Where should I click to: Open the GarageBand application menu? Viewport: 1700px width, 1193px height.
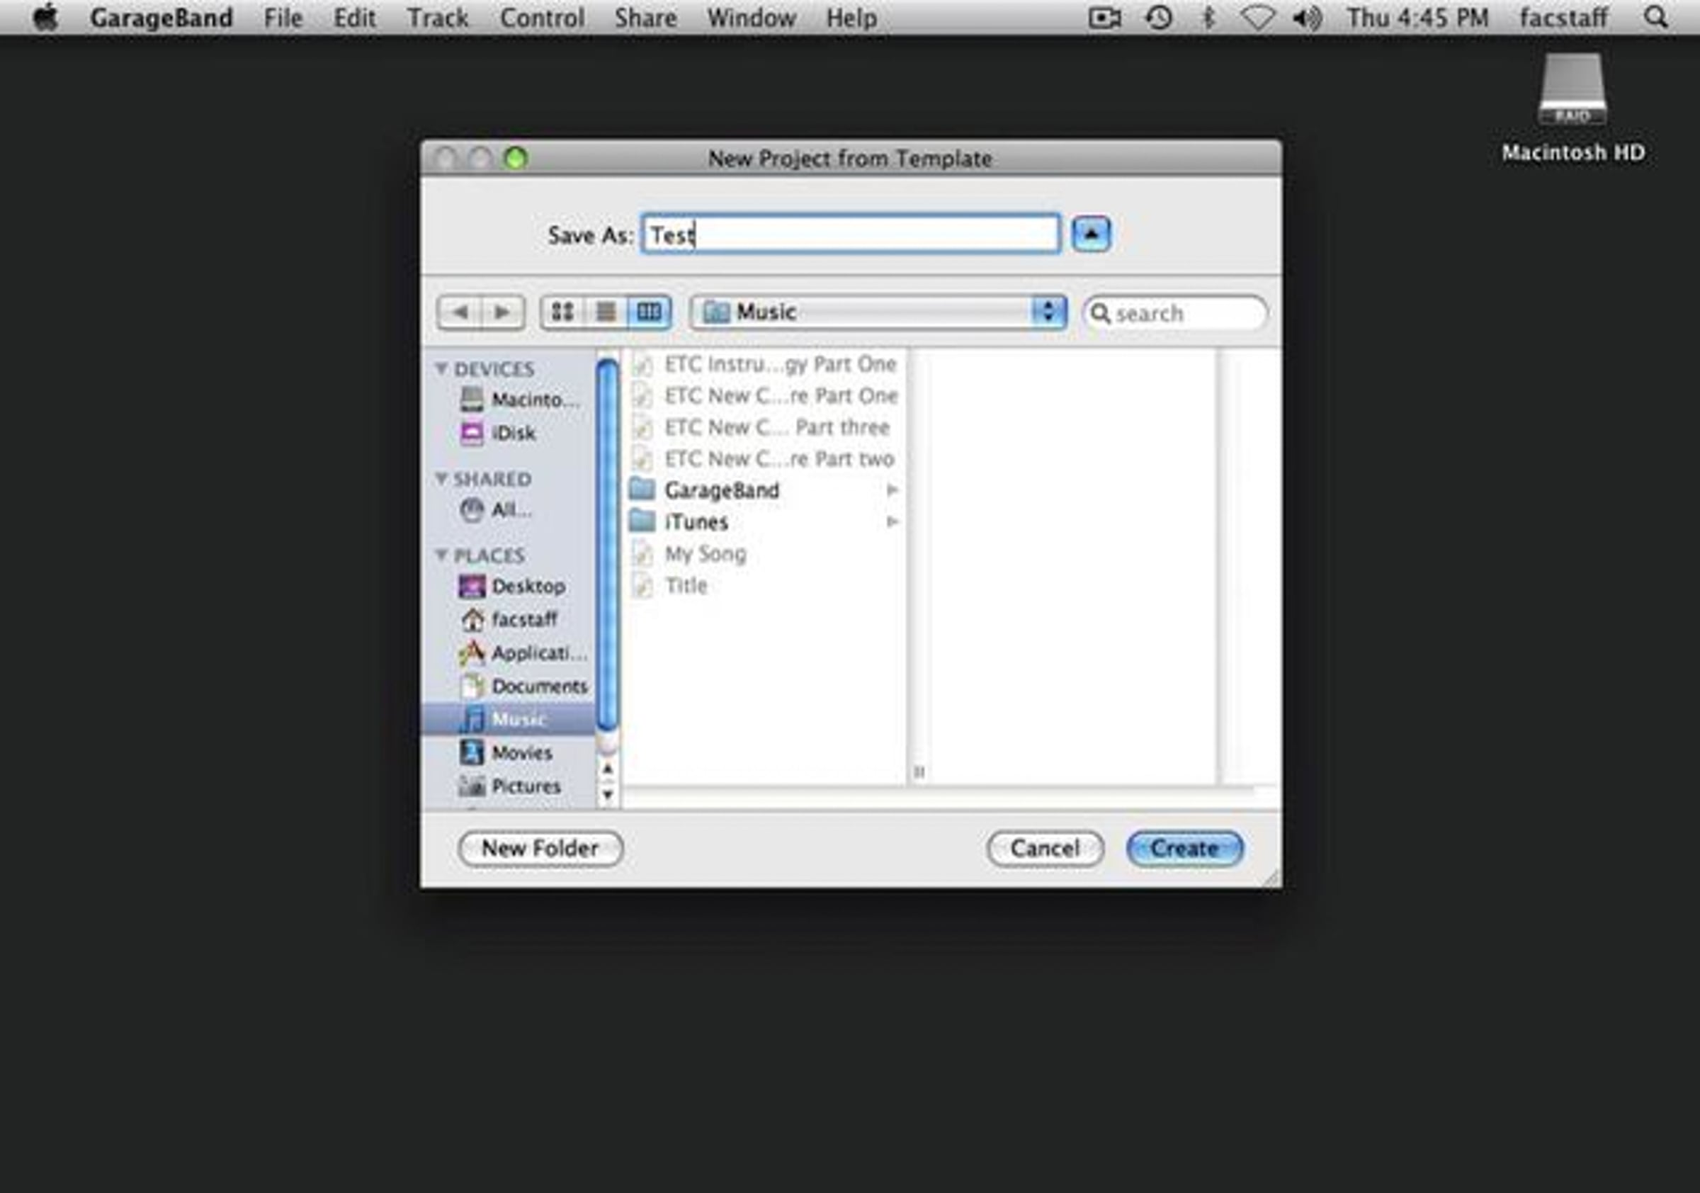click(x=161, y=17)
